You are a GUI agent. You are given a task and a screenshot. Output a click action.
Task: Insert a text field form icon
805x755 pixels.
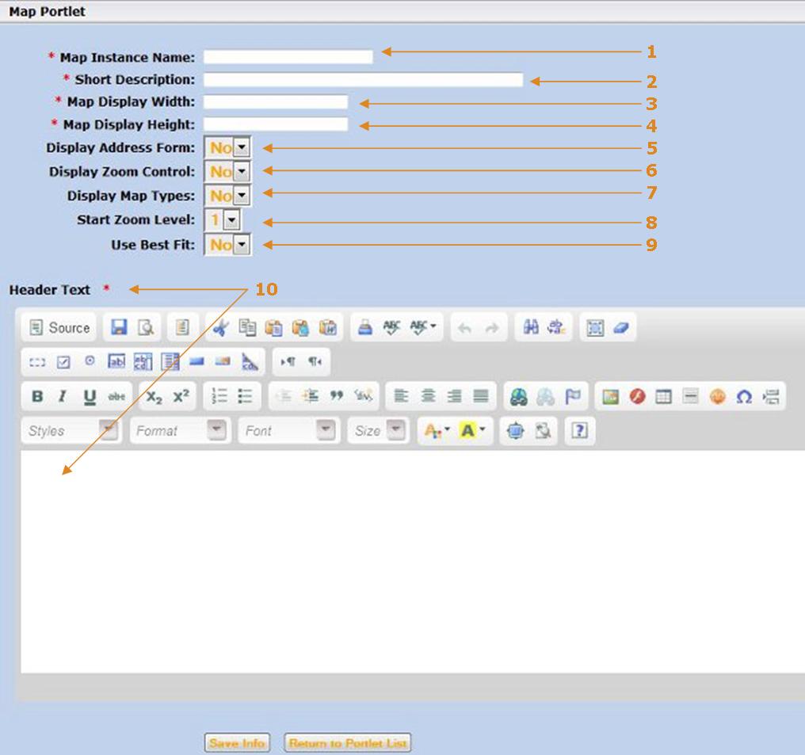click(x=116, y=362)
